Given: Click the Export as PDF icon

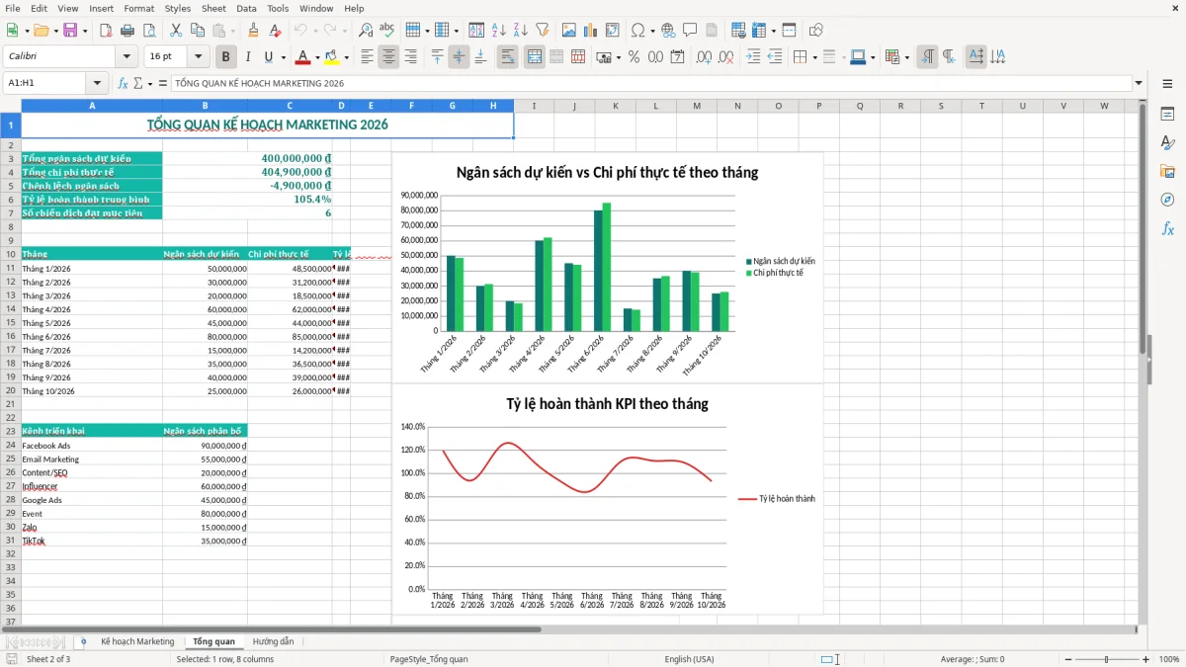Looking at the screenshot, I should click(106, 31).
